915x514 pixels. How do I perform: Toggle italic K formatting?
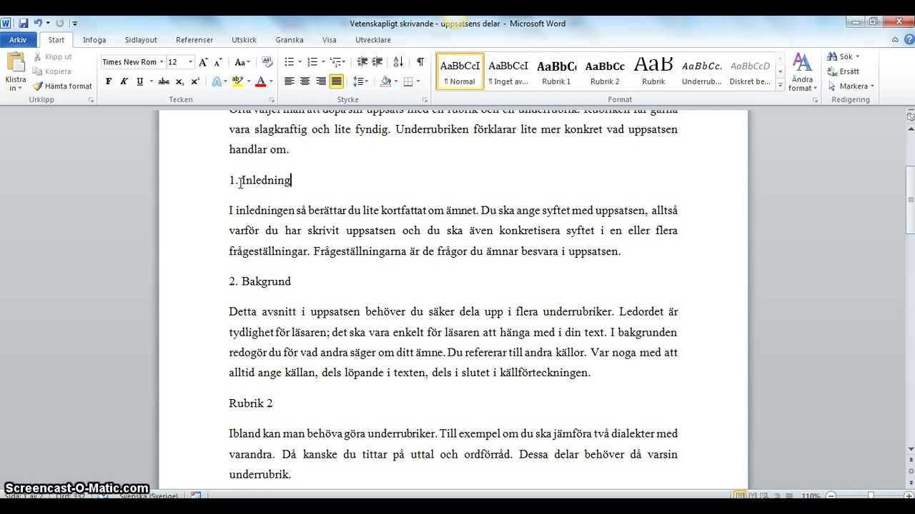124,81
